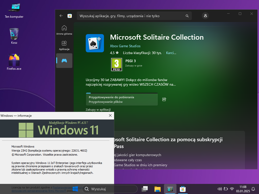Open the Gry (controller) sidebar section
Image resolution: width=259 pixels, height=194 pixels.
pyautogui.click(x=64, y=61)
